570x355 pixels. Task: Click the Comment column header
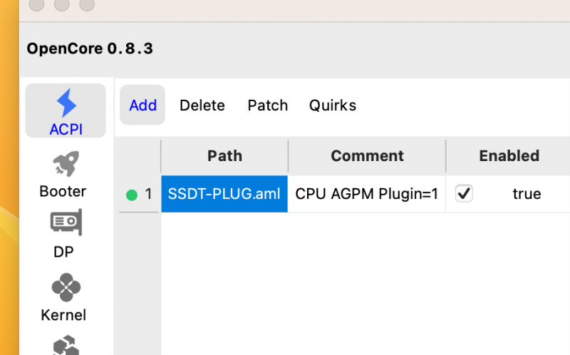point(367,156)
